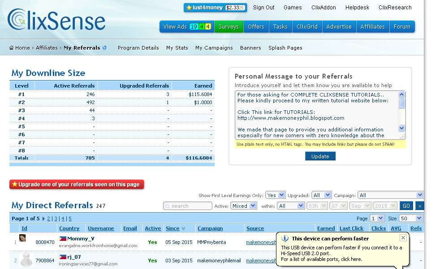Open the Show First Level Earnings dropdown

(x=275, y=195)
